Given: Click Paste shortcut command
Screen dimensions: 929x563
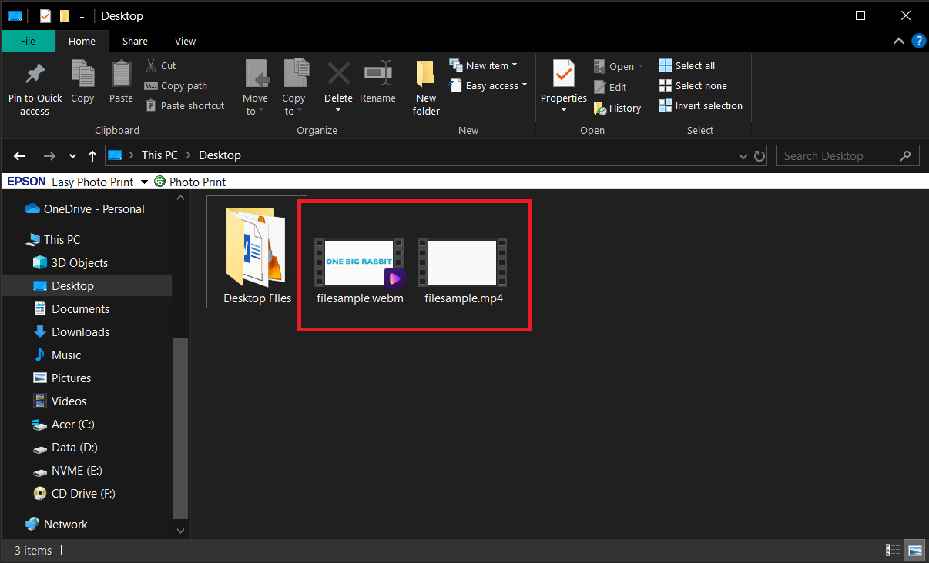Looking at the screenshot, I should click(185, 106).
